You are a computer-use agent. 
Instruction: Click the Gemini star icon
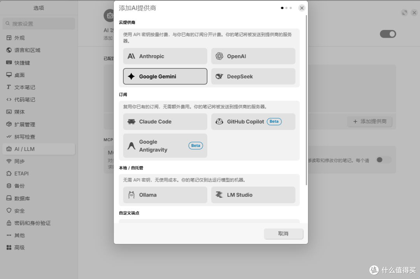pos(131,76)
